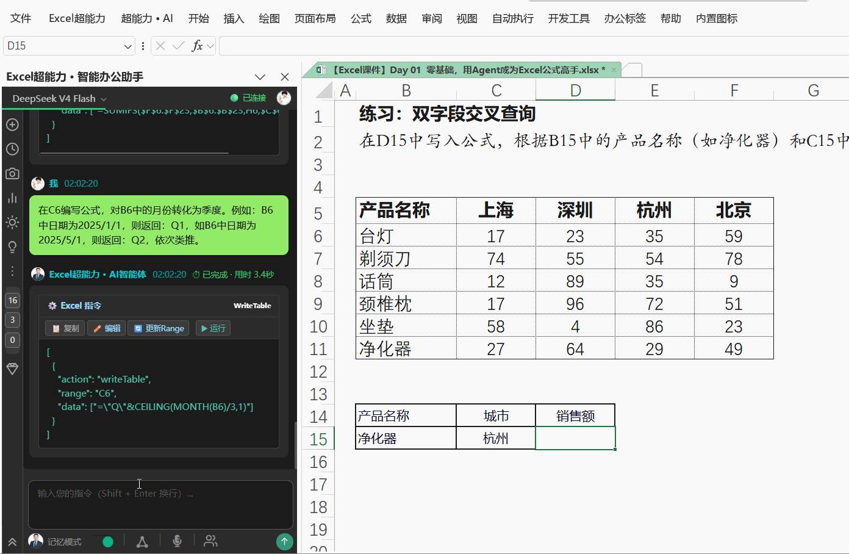Click the new blank document tab button

coord(632,70)
